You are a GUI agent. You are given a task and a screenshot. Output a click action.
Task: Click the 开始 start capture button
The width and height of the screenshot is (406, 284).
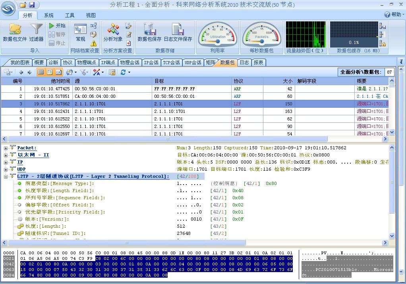[x=57, y=25]
